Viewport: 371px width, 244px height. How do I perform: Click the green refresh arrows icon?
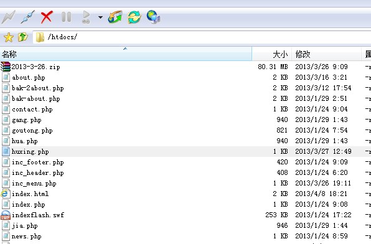pyautogui.click(x=134, y=17)
